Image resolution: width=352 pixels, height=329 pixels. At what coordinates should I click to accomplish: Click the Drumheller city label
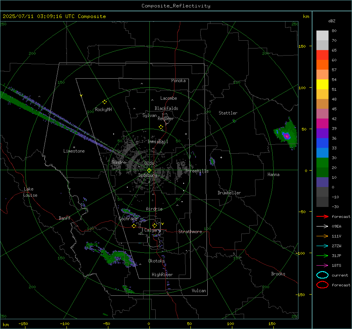pyautogui.click(x=229, y=193)
